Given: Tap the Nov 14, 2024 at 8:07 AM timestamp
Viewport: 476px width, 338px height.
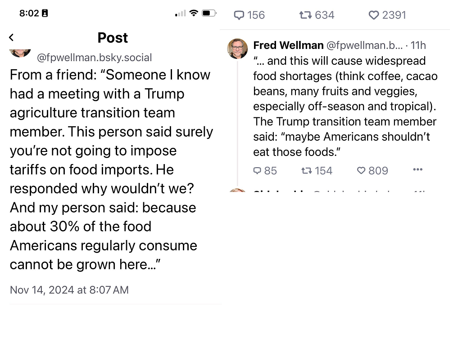Looking at the screenshot, I should [x=69, y=290].
